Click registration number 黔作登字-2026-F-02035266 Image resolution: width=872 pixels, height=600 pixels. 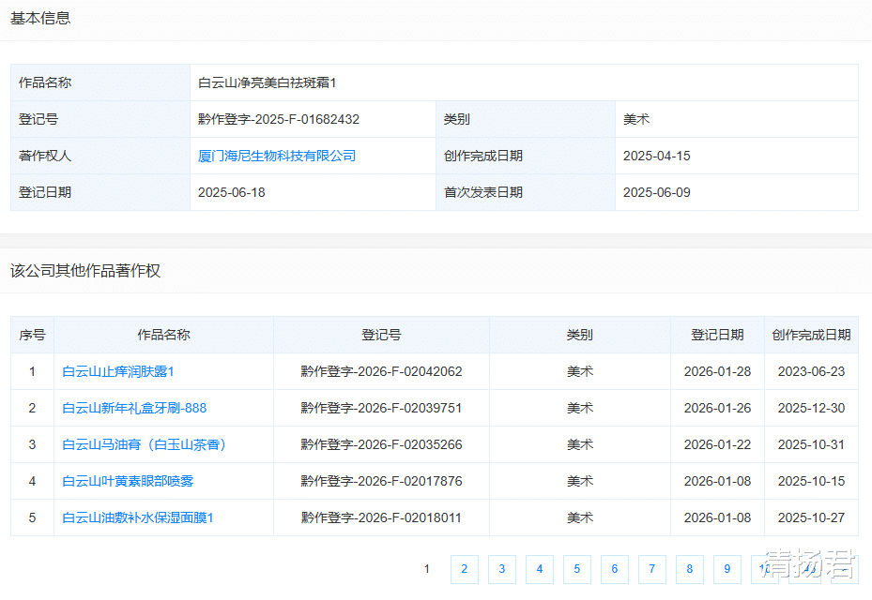381,445
